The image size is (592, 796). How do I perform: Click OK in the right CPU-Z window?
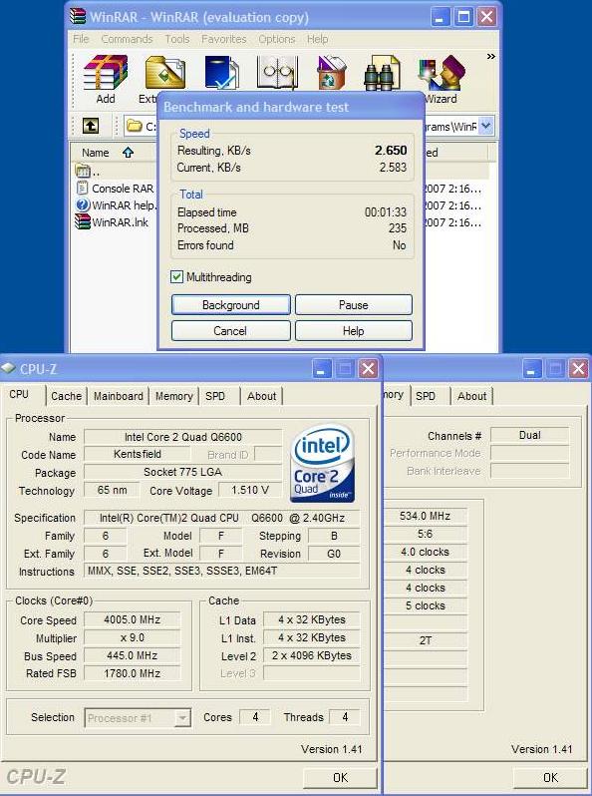(x=550, y=777)
